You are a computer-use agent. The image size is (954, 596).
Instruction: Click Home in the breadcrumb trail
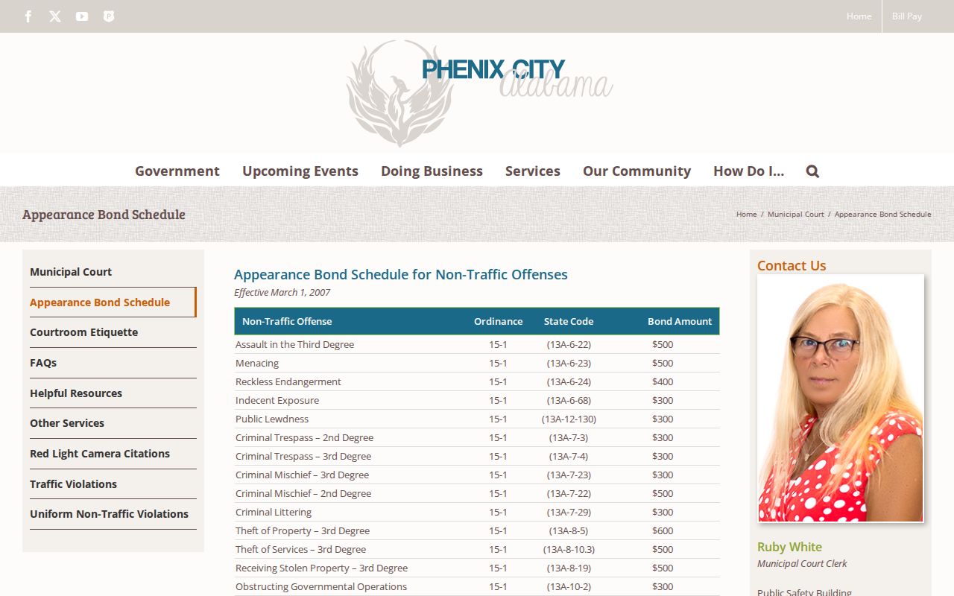(x=746, y=214)
